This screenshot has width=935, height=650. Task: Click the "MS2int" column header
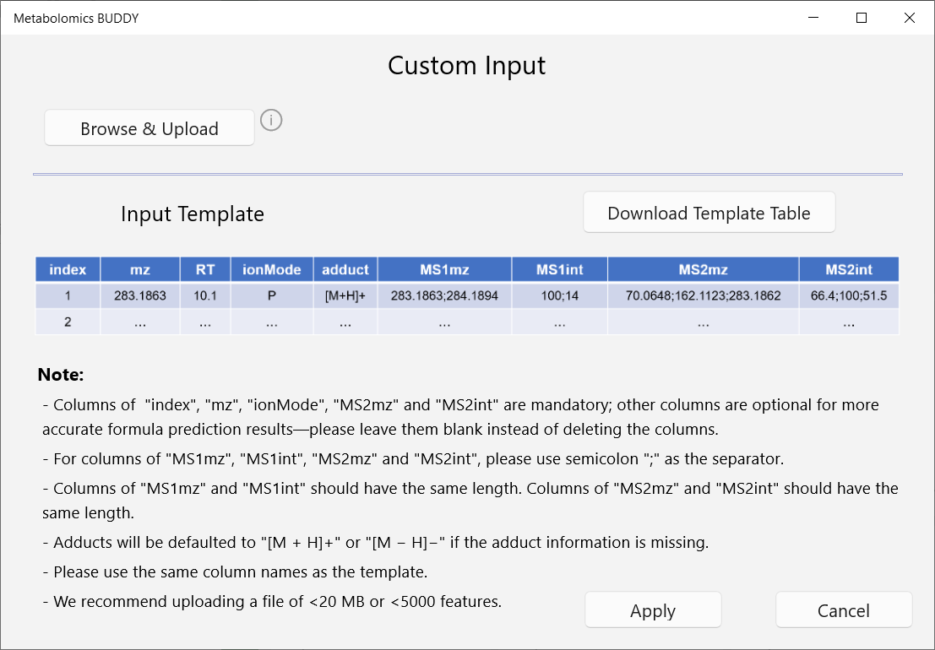point(848,269)
